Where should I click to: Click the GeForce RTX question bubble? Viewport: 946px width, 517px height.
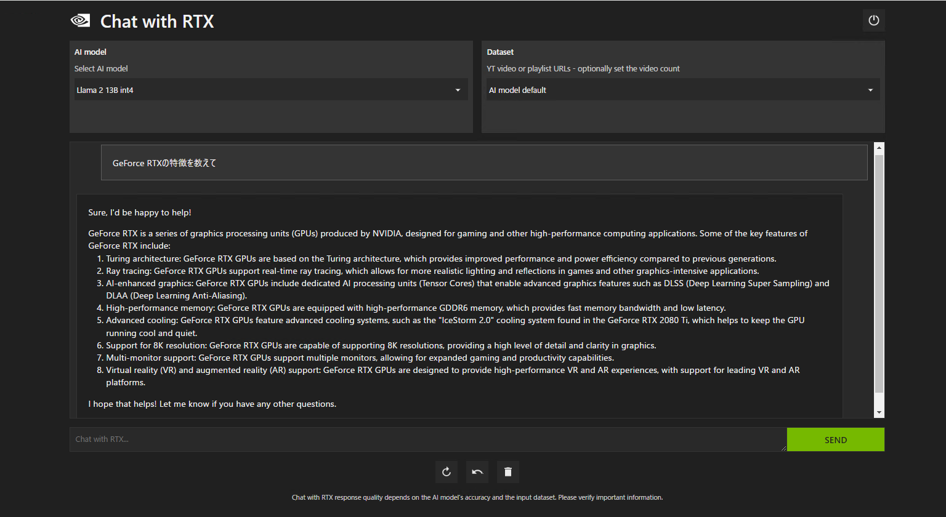[484, 162]
